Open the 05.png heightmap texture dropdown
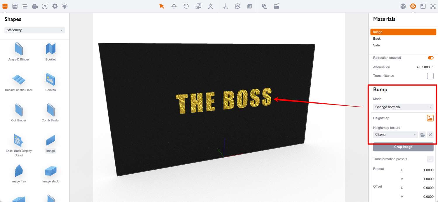This screenshot has height=202, width=438. tap(395, 135)
